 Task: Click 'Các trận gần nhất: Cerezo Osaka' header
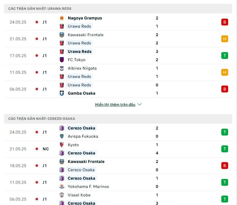41,119
